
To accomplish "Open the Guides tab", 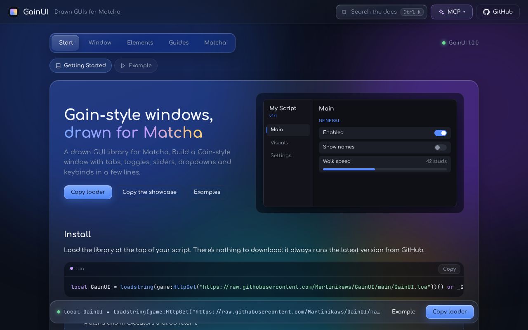I will coord(179,43).
